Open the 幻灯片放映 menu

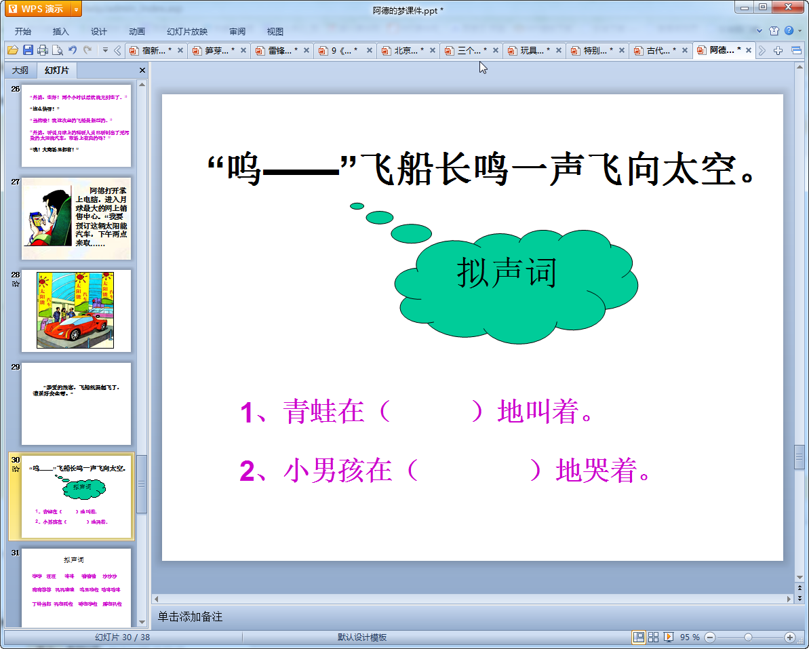186,31
